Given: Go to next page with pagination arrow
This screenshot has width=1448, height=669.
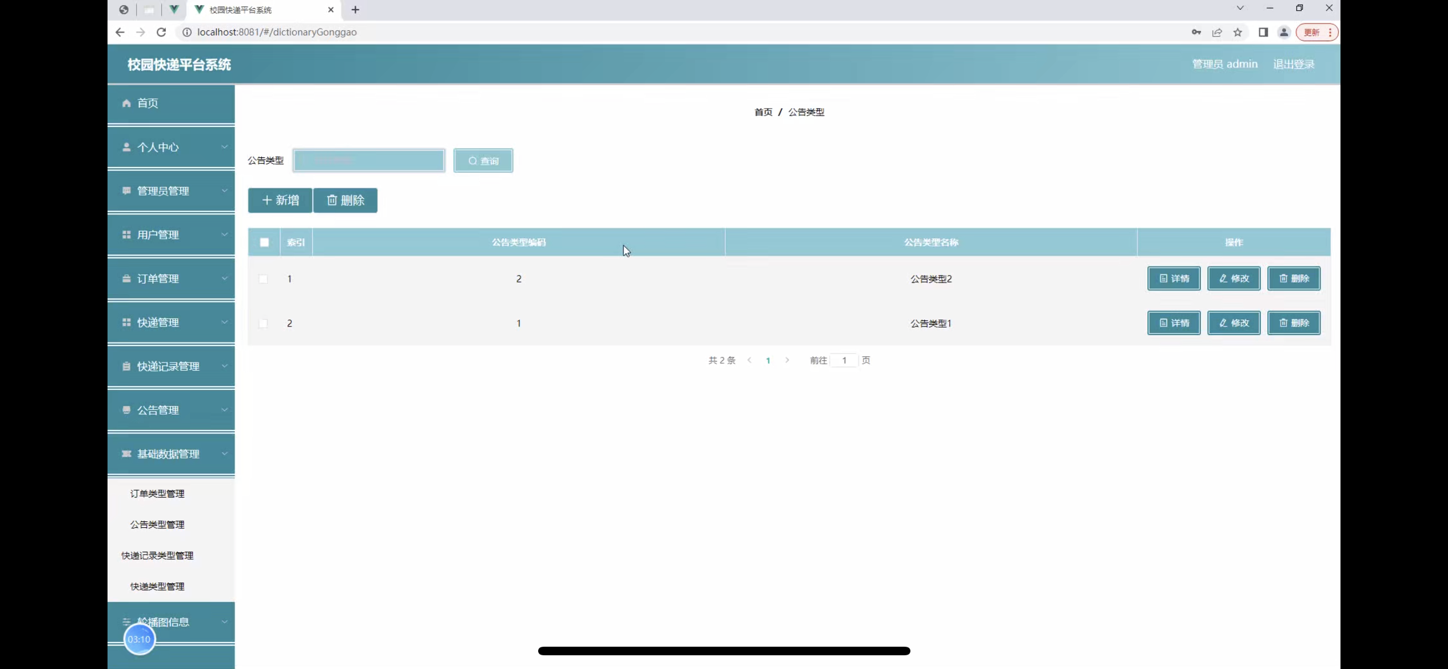Looking at the screenshot, I should [x=787, y=360].
